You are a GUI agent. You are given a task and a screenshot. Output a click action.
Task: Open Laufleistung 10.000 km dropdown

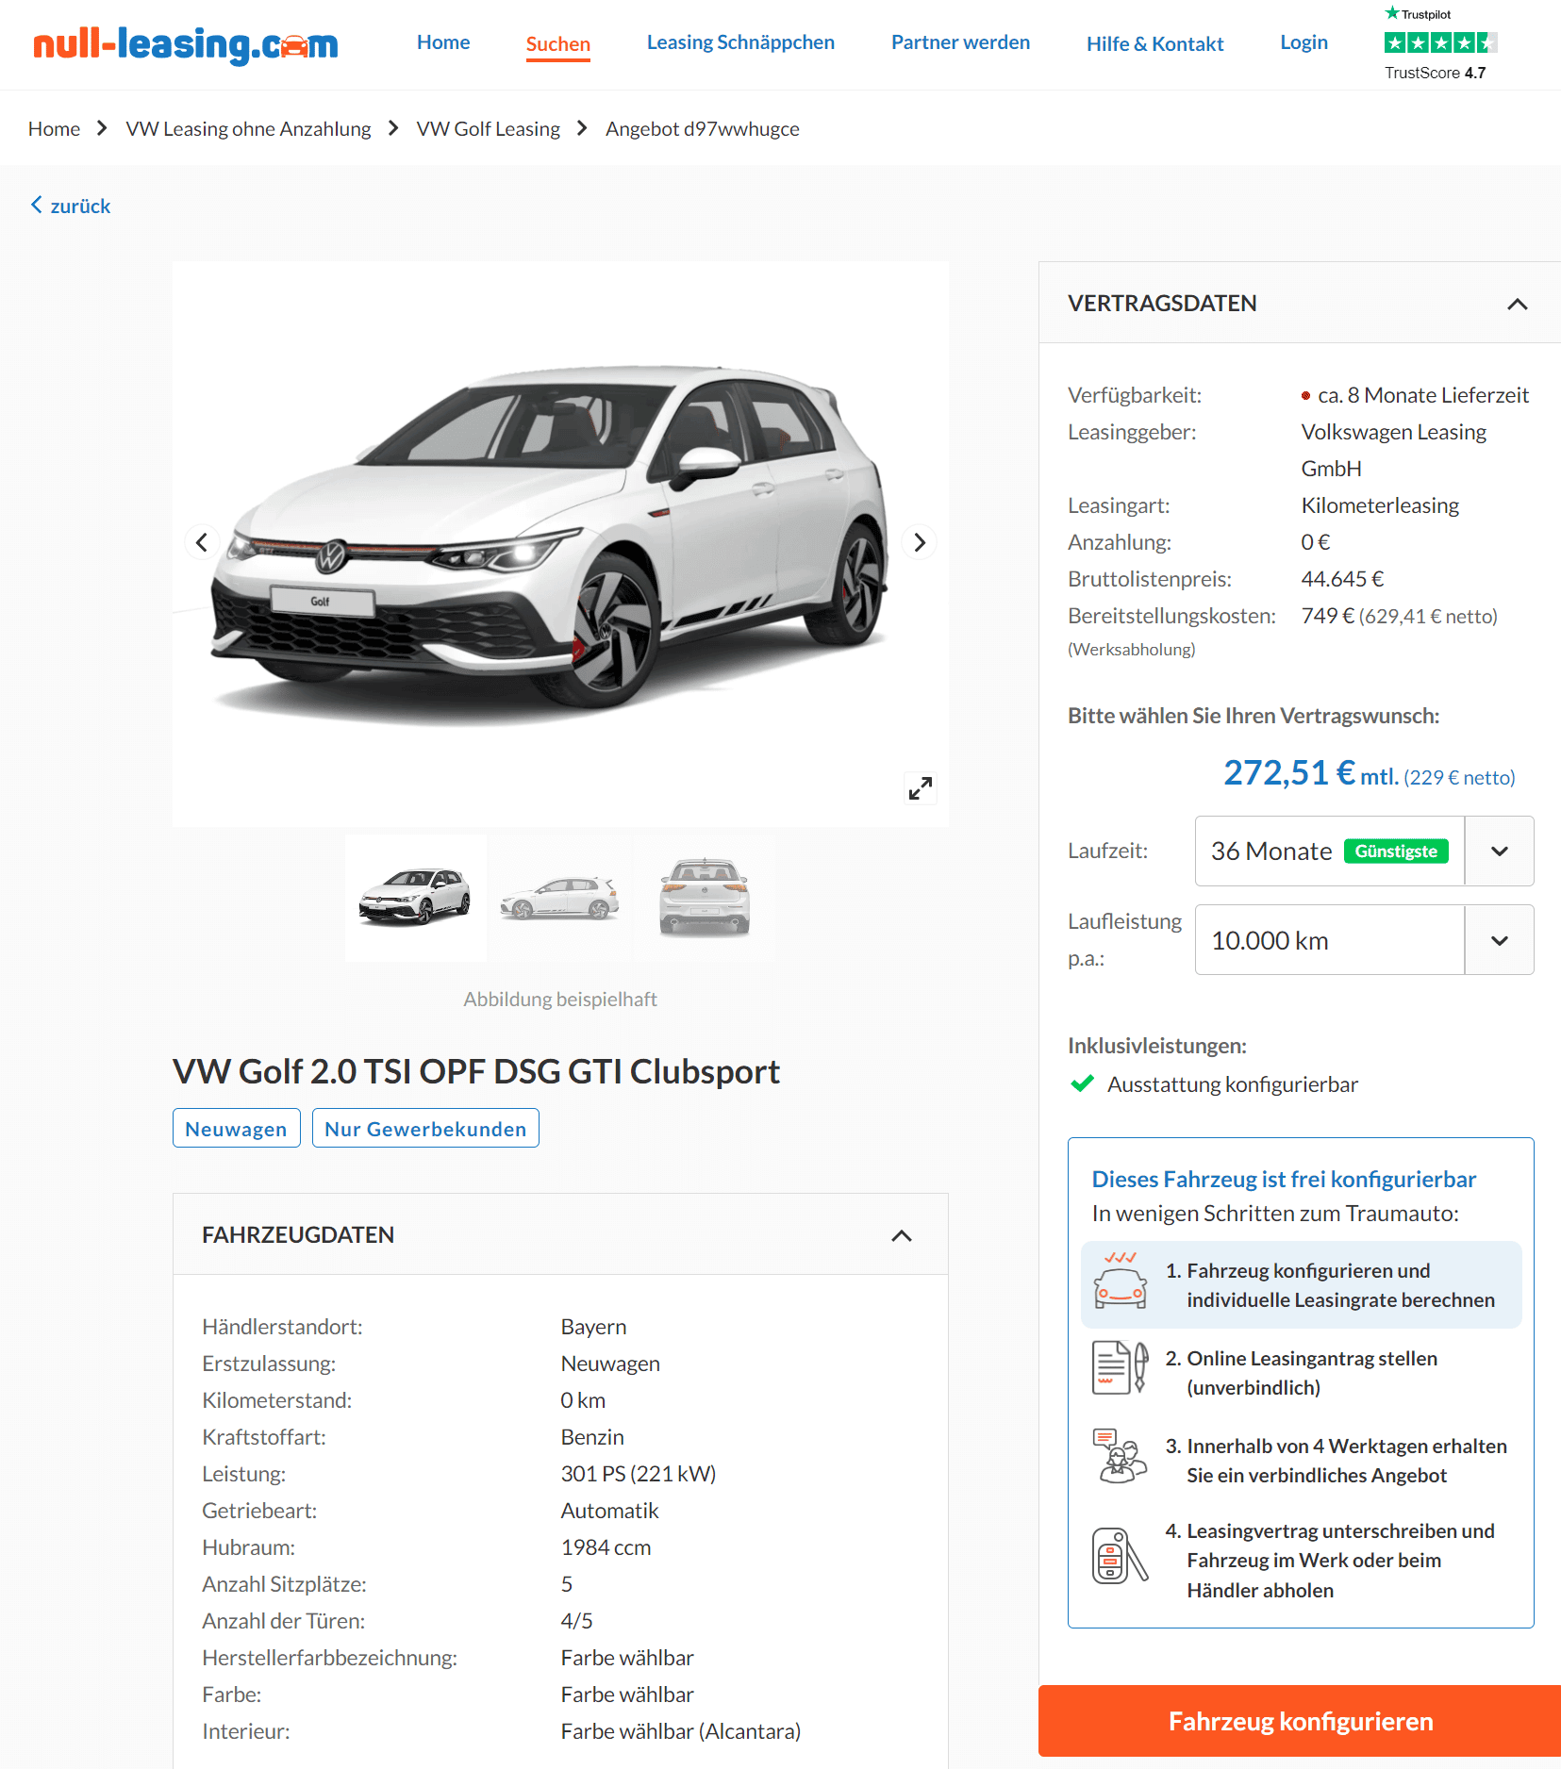[1364, 940]
